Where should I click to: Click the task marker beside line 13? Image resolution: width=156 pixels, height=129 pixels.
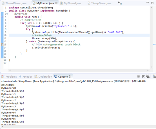tap(2, 45)
